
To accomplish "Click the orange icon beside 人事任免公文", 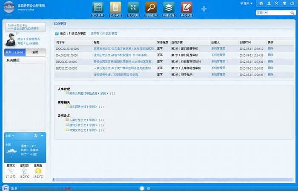I will (67, 119).
